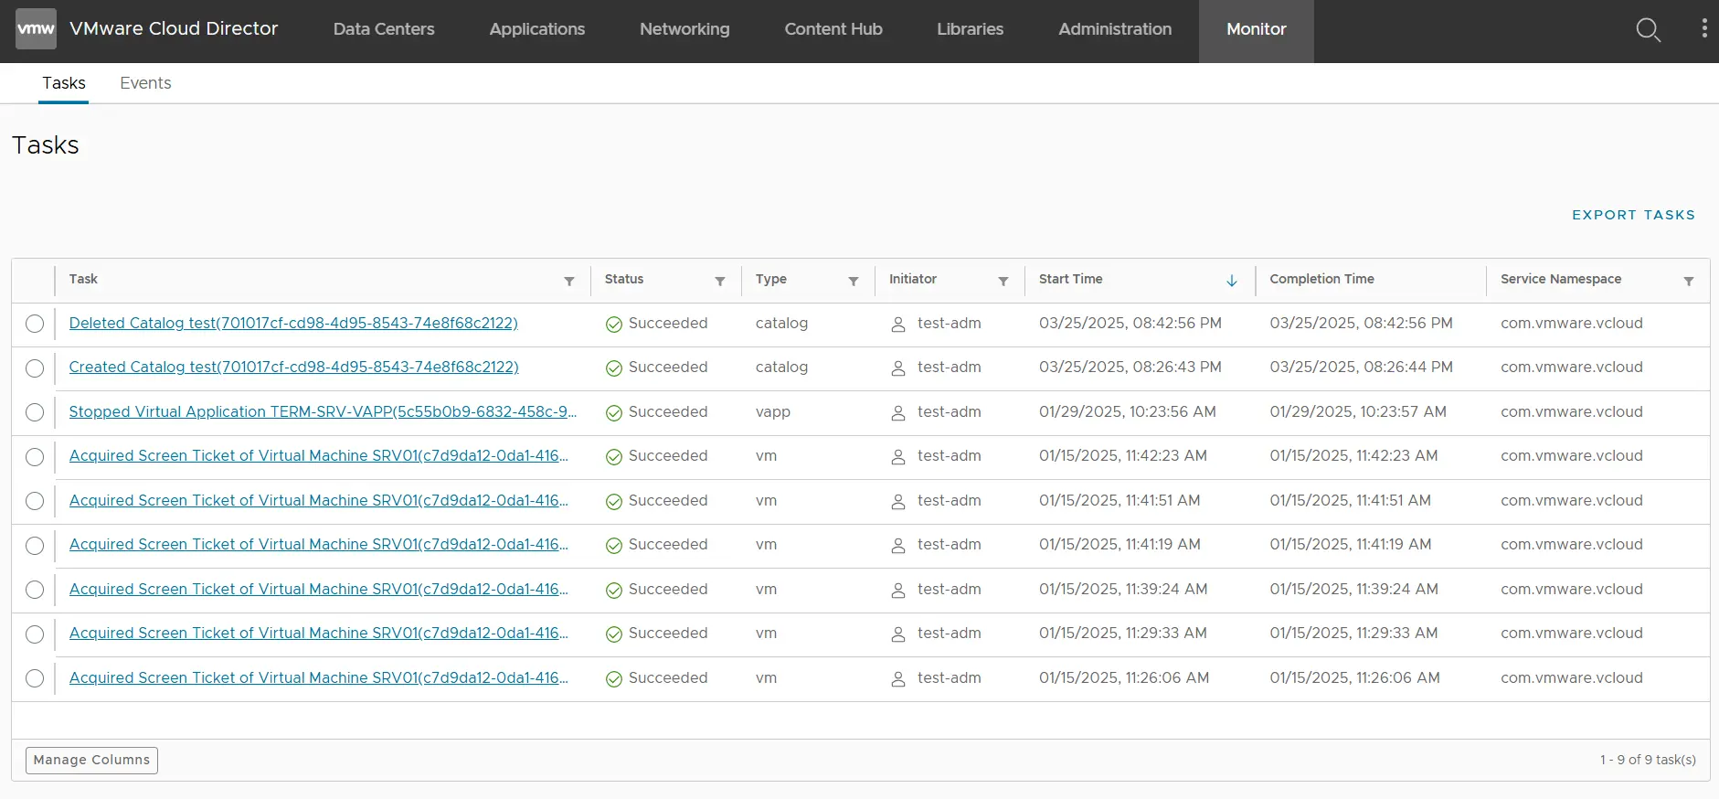Viewport: 1719px width, 799px height.
Task: Open the Deleted Catalog test task link
Action: tap(293, 324)
